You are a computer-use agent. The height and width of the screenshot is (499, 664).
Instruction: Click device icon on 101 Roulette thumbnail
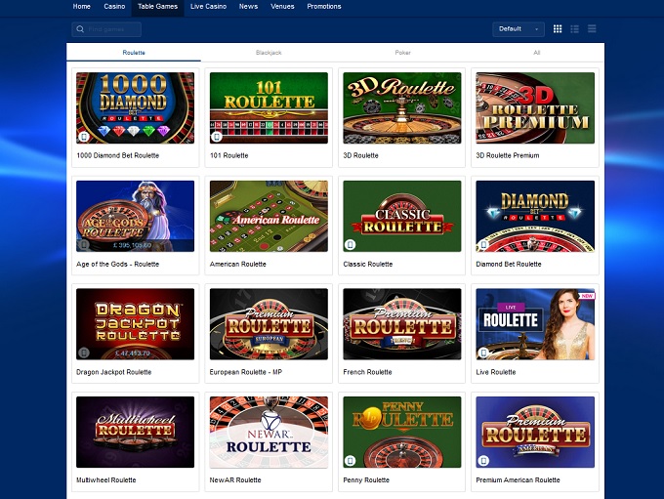pos(217,137)
